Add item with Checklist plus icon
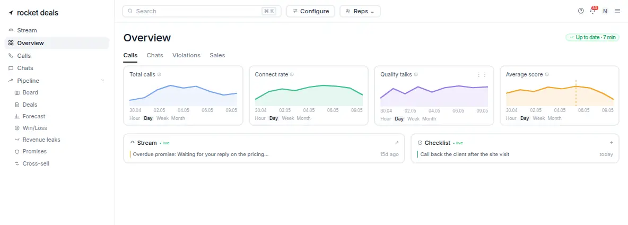The height and width of the screenshot is (225, 628). point(611,143)
